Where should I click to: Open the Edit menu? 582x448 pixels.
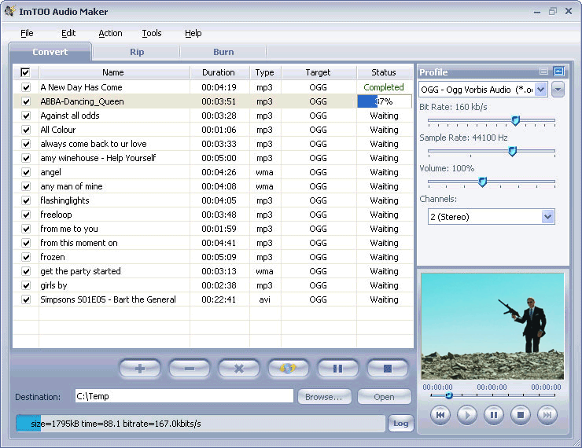point(68,33)
